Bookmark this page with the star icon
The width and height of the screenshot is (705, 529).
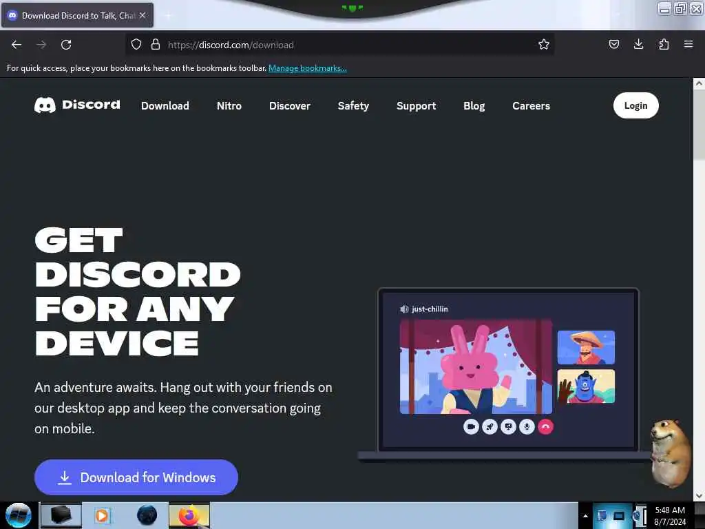pos(544,44)
